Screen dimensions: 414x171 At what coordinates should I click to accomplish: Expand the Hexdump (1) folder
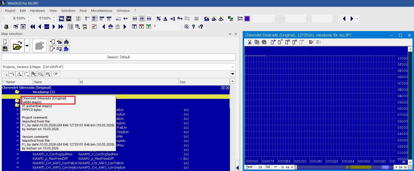pyautogui.click(x=17, y=92)
